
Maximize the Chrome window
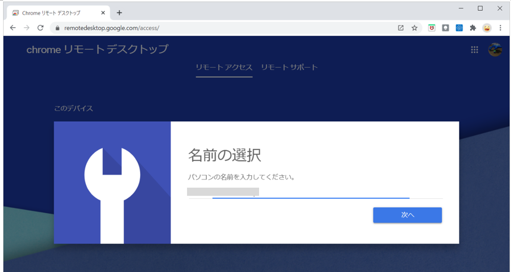coord(480,9)
